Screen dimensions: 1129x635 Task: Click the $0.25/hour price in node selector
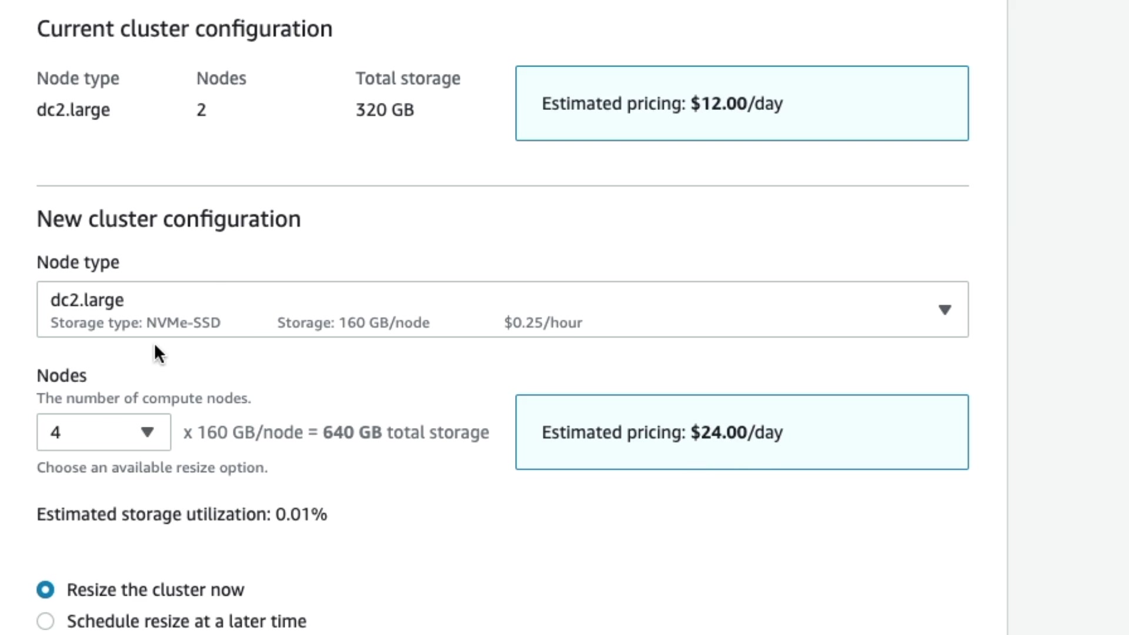pos(543,323)
